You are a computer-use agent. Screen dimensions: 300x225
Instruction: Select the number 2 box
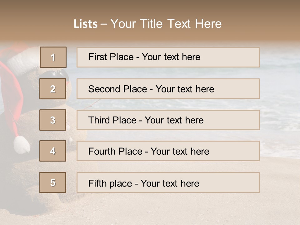53,89
